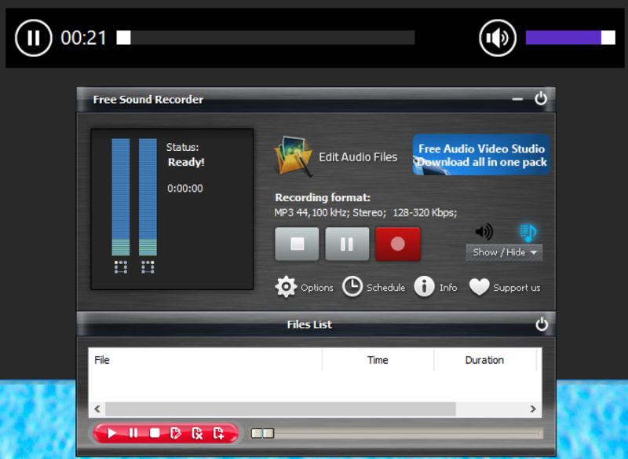This screenshot has width=628, height=459.
Task: Expand the Files List right scroll arrow
Action: 532,409
